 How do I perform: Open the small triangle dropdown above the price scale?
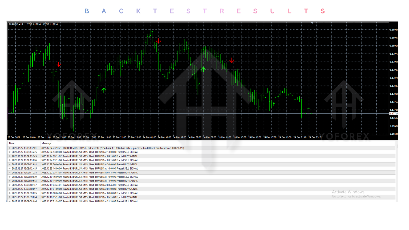pyautogui.click(x=312, y=23)
